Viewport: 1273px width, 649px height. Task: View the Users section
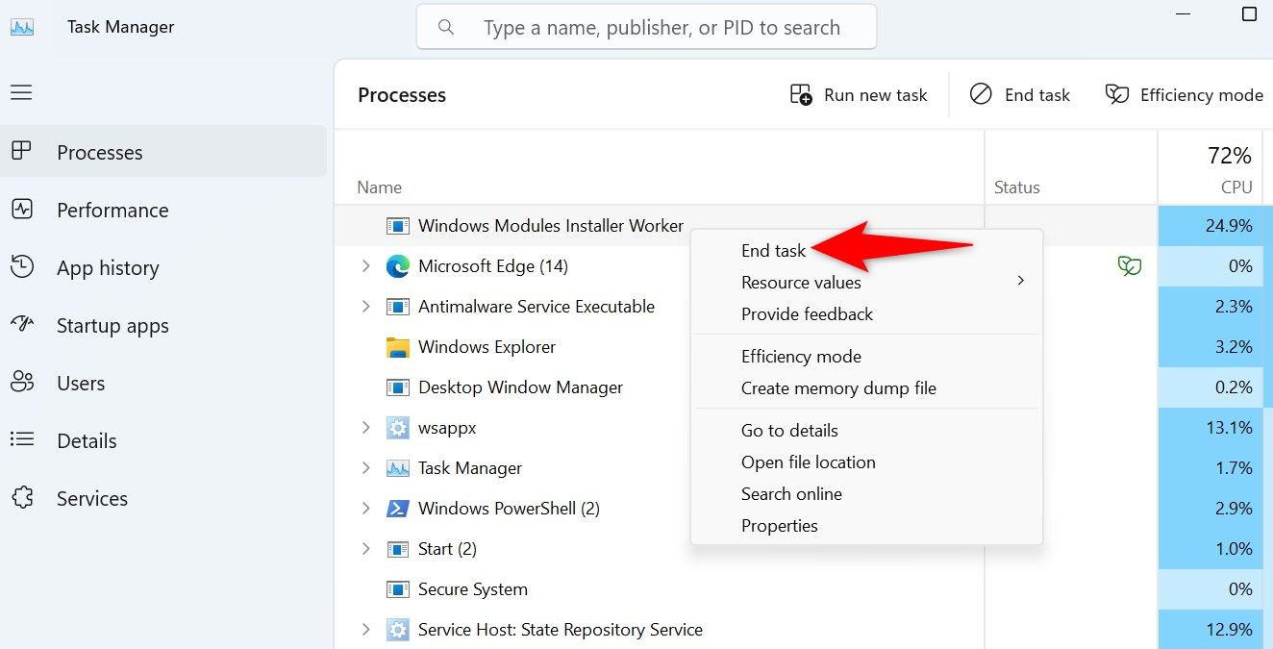(80, 383)
